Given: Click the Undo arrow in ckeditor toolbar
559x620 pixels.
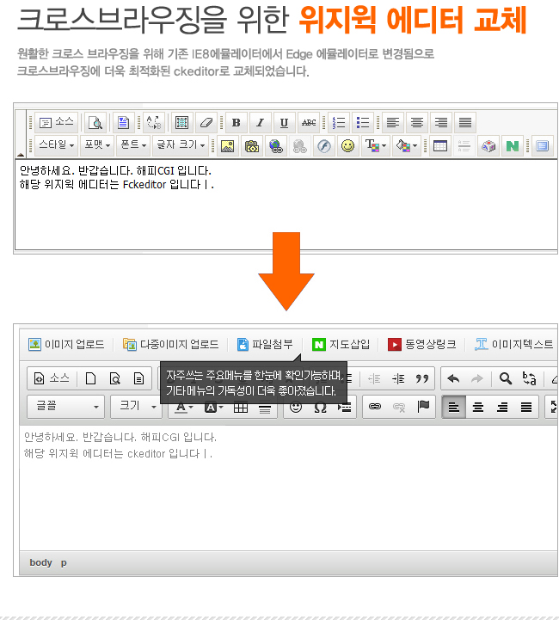Looking at the screenshot, I should tap(453, 379).
